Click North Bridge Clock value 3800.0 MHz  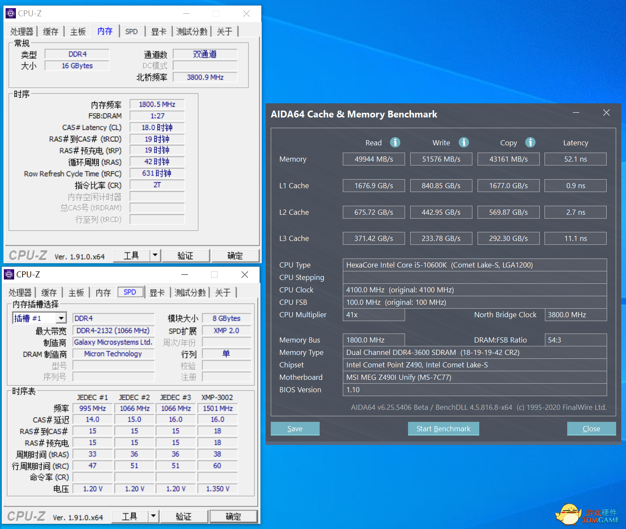tap(576, 315)
